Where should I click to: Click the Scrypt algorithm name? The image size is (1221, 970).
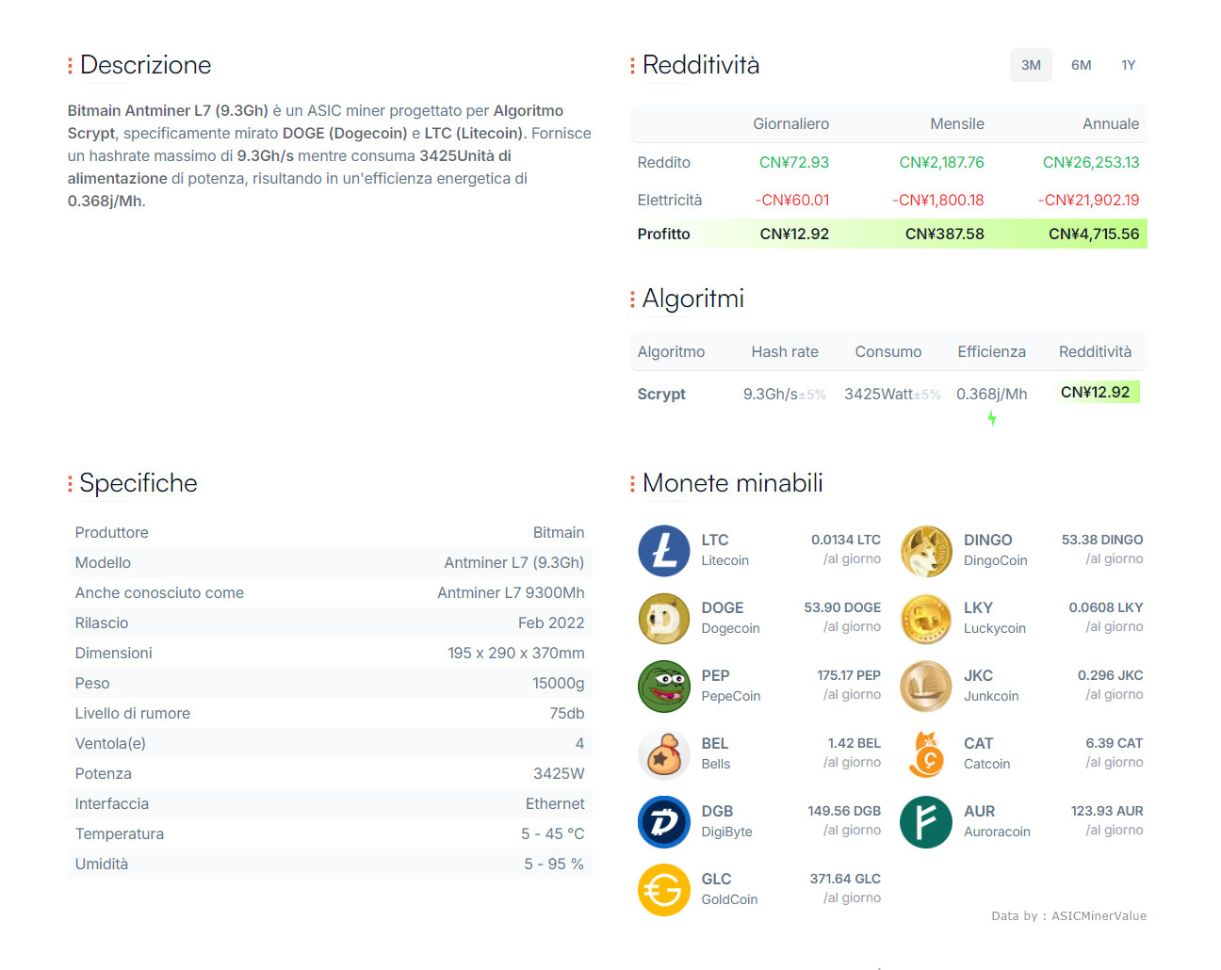point(661,394)
